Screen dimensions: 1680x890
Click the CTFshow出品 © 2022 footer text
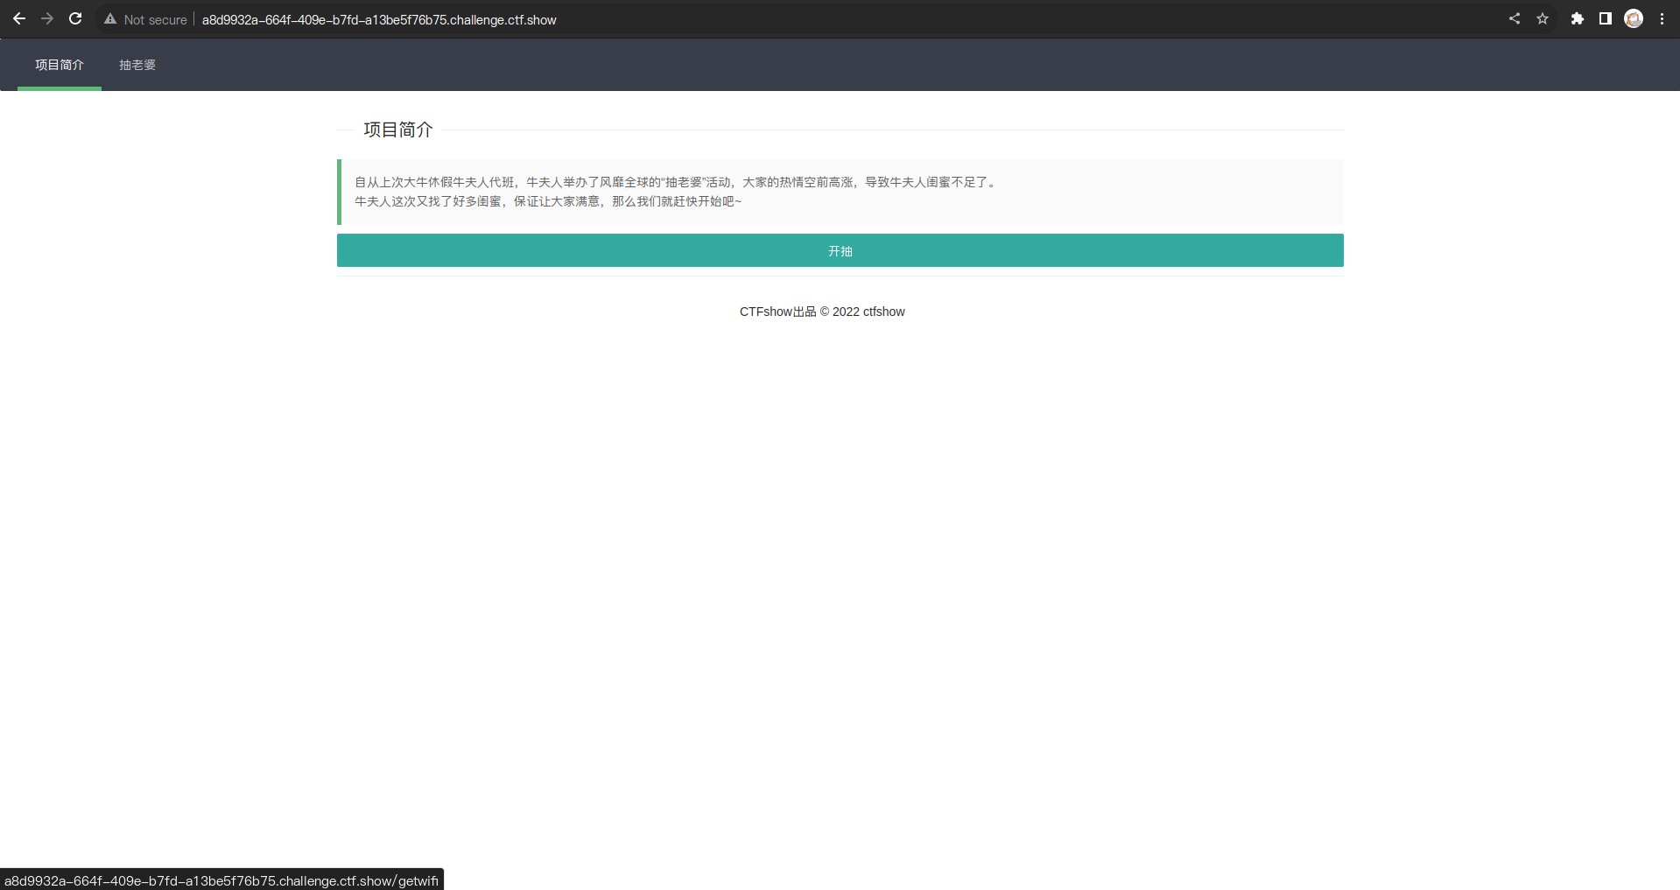click(x=822, y=312)
